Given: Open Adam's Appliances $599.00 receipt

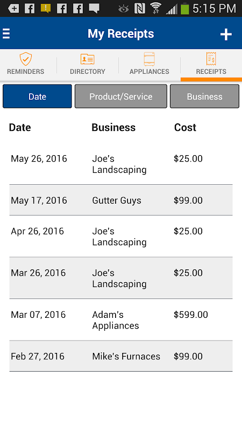Looking at the screenshot, I should click(x=120, y=319).
